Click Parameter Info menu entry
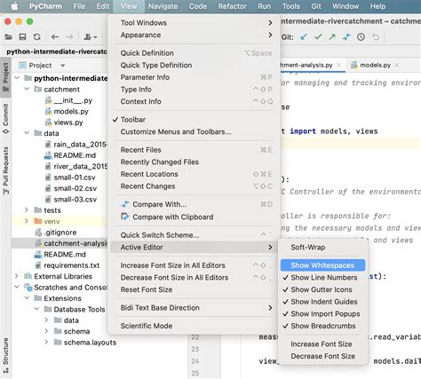The image size is (421, 379). (x=193, y=77)
